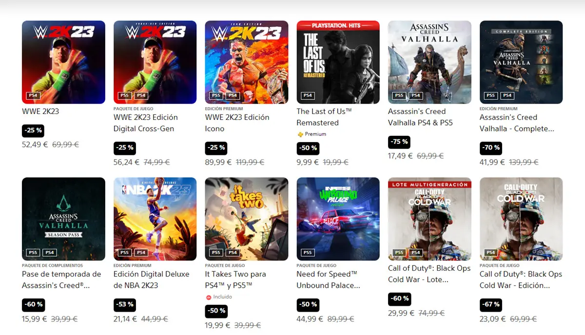Viewport: 585px width, 335px height.
Task: Select the Need for Speed Unbound Palace cover
Action: tap(338, 219)
